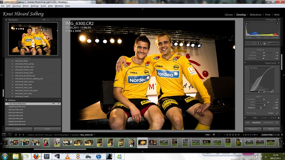The width and height of the screenshot is (285, 160).
Task: Open the Custom Filter dropdown
Action: pyautogui.click(x=270, y=135)
